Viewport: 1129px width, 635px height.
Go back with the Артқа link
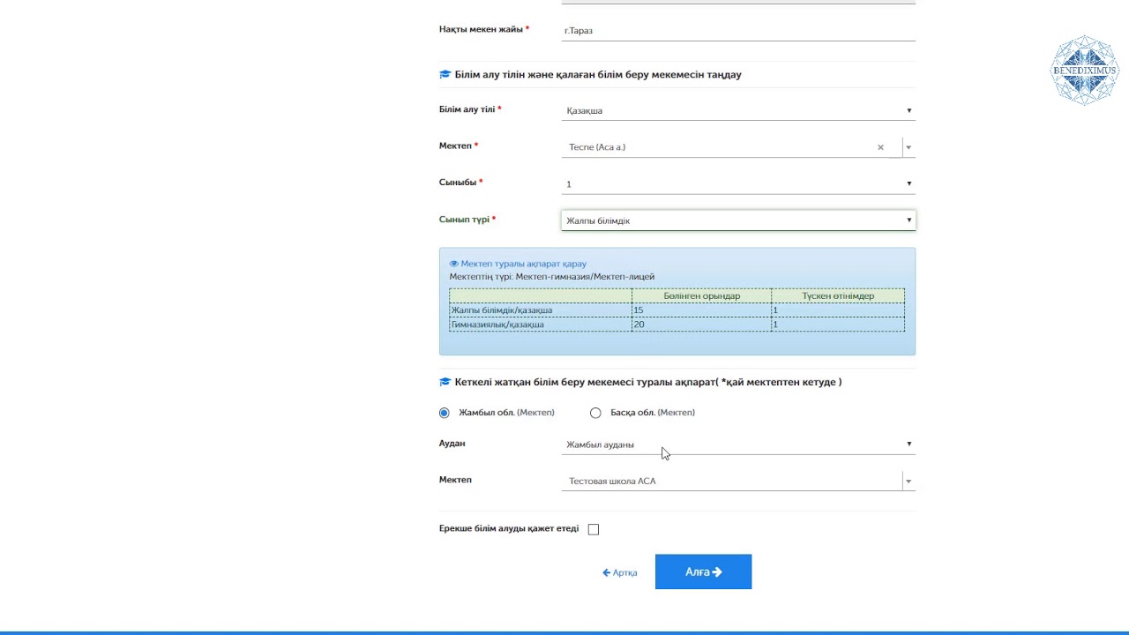[x=620, y=572]
